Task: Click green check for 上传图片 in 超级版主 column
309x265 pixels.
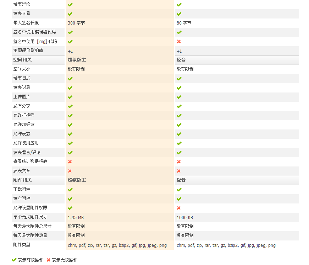Action: 70,97
